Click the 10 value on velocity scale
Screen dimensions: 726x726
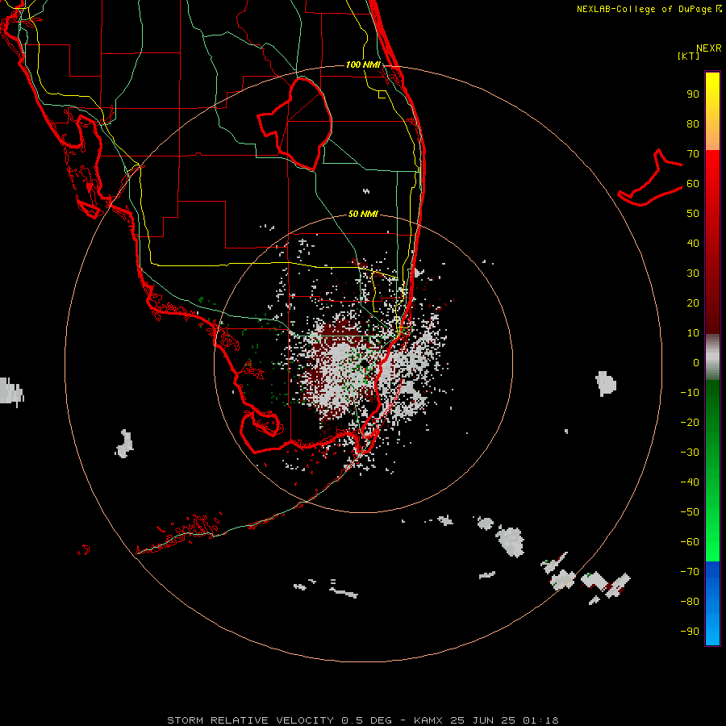point(693,333)
